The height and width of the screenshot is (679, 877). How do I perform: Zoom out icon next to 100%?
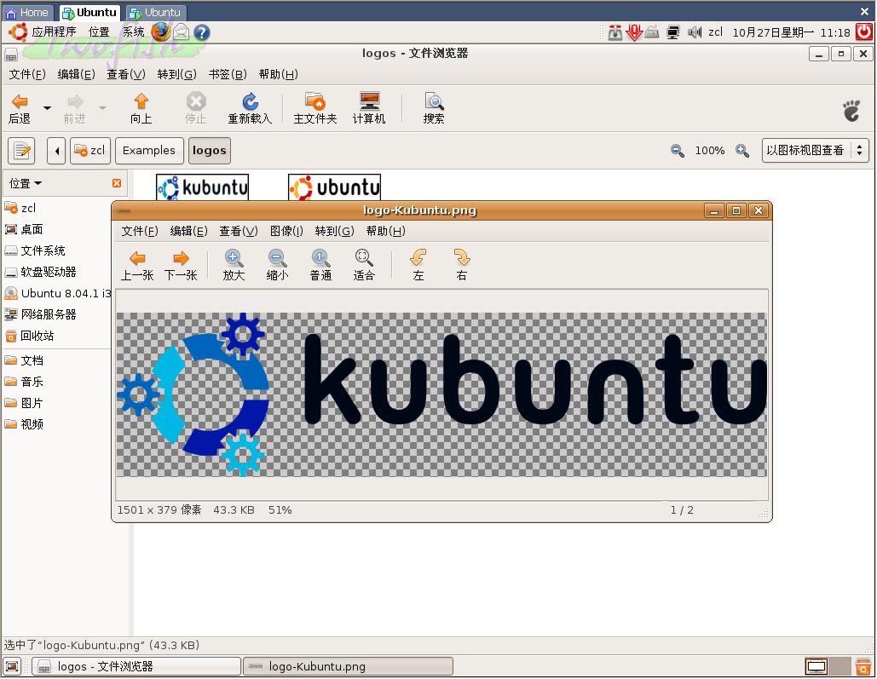coord(678,151)
